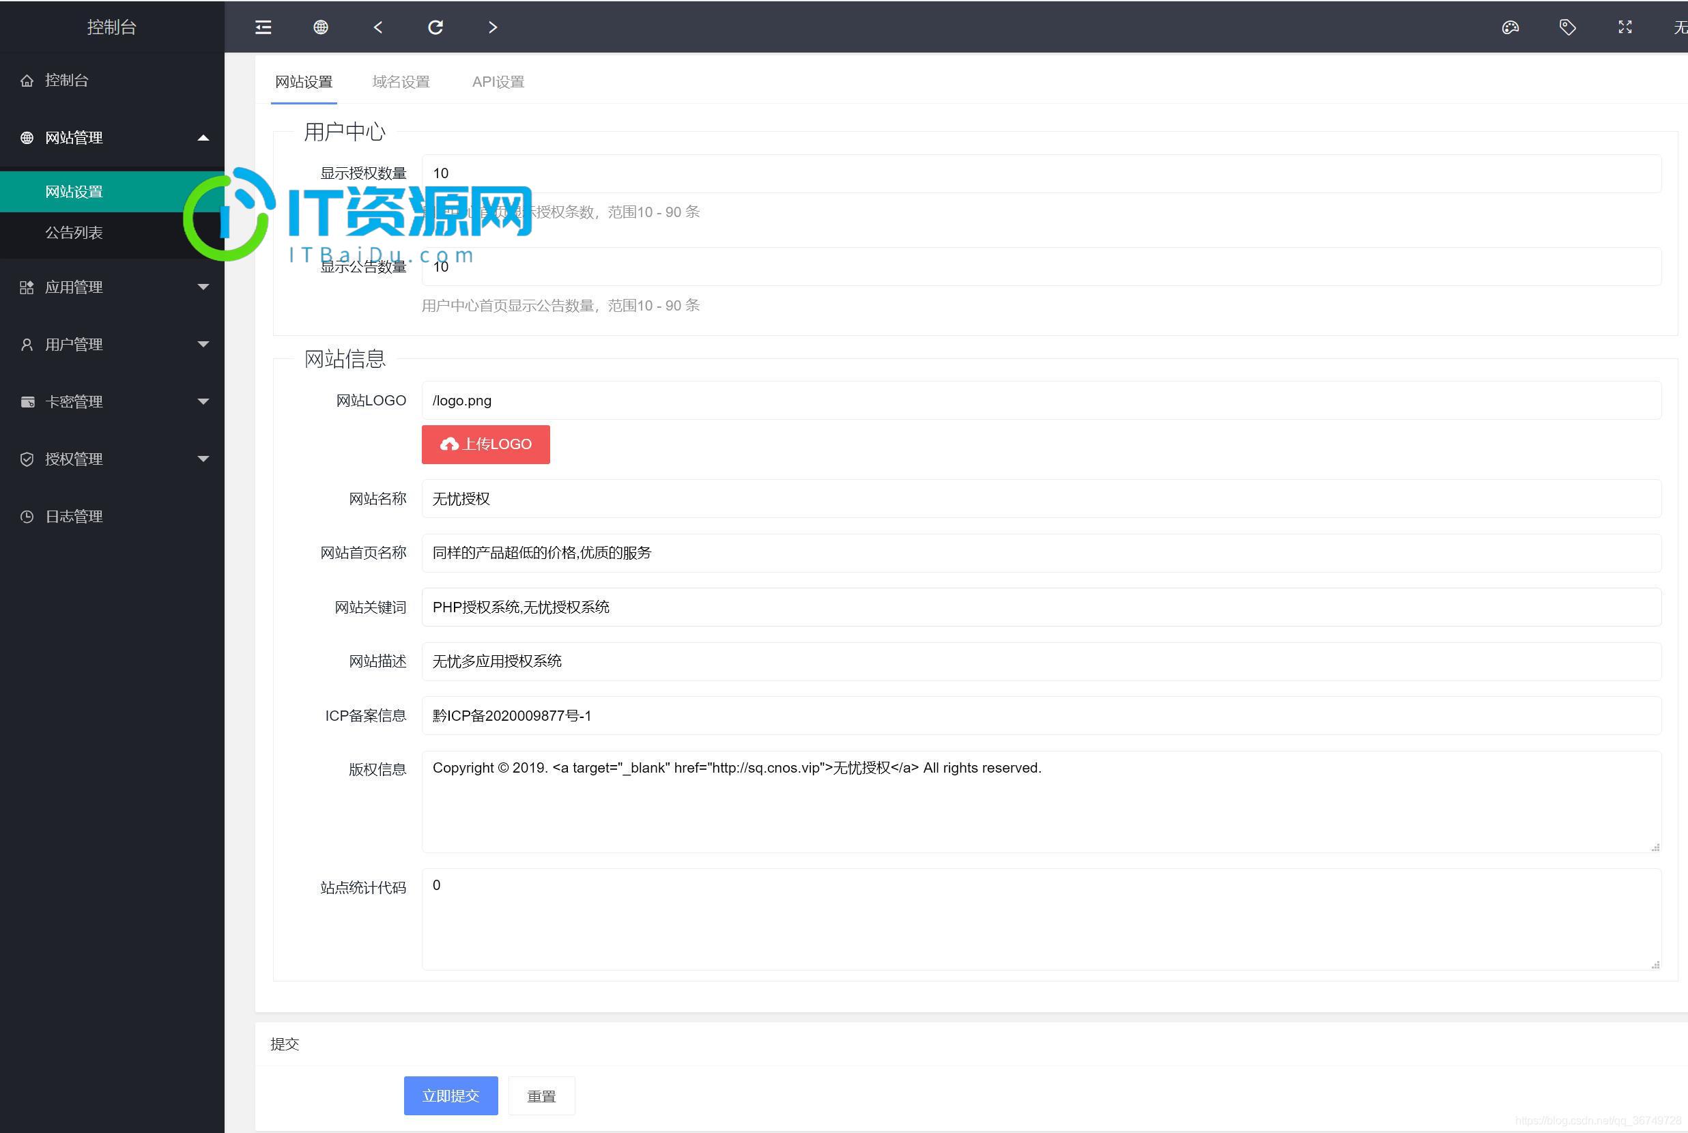Click inside the 站点统计代码 textarea
1688x1133 pixels.
tap(1042, 919)
